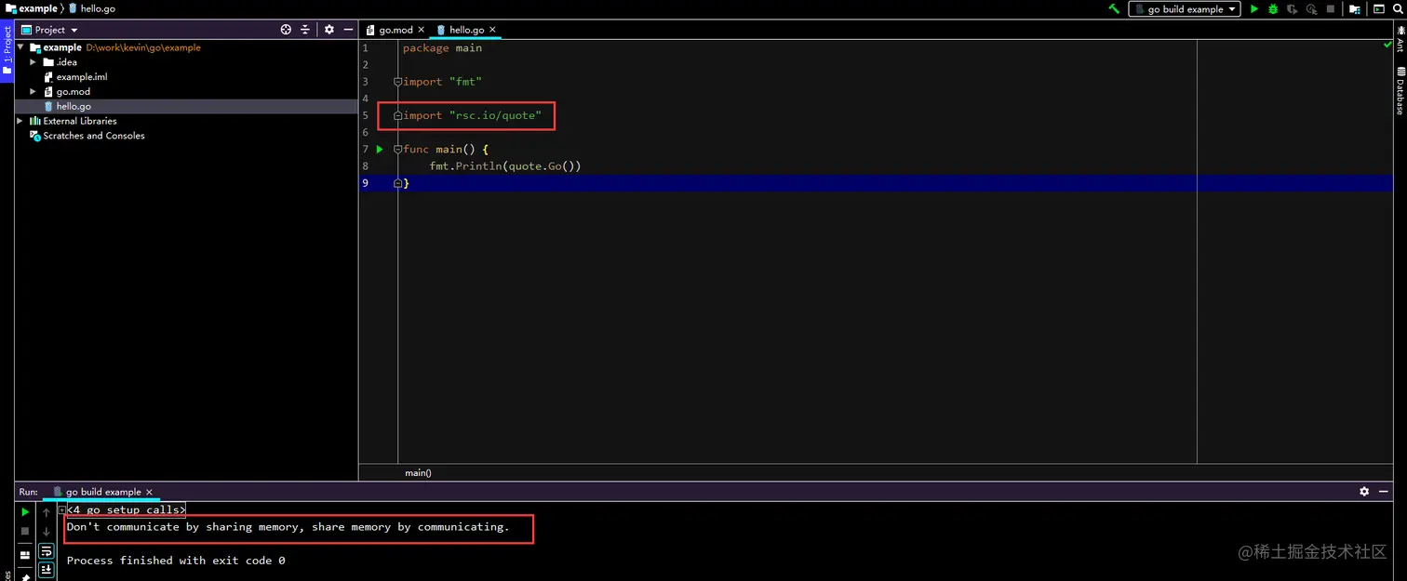Image resolution: width=1407 pixels, height=581 pixels.
Task: Click the grey Stop square in the top toolbar
Action: pos(1331,9)
